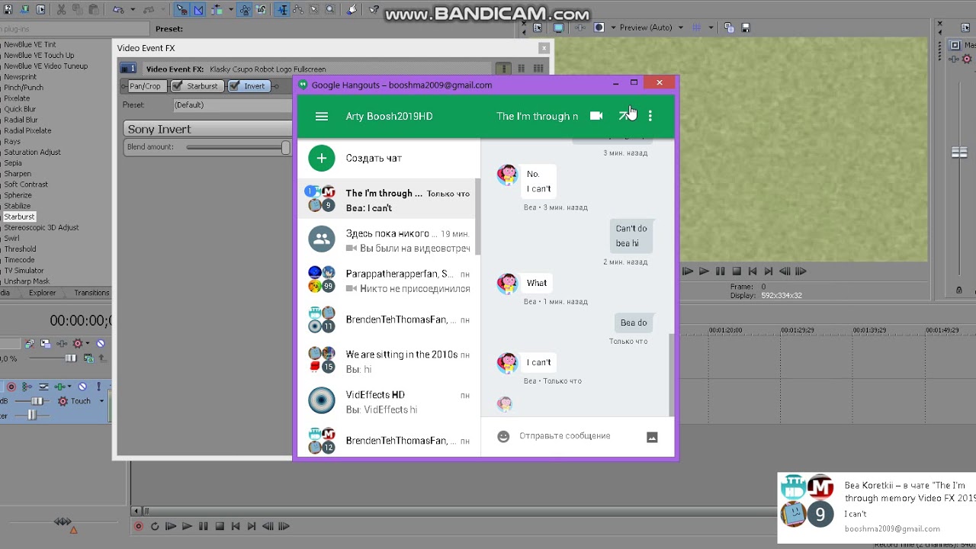Screen dimensions: 976x549
Task: Mute the audio track
Action: [x=82, y=387]
